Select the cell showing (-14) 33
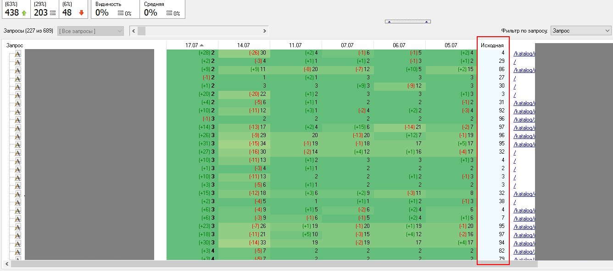 click(244, 243)
